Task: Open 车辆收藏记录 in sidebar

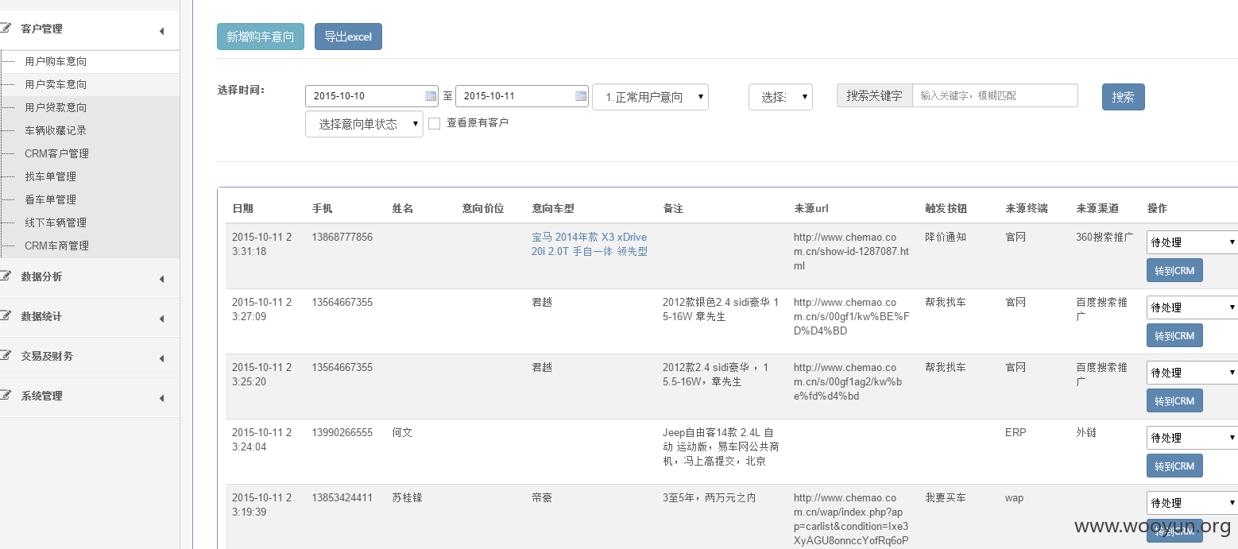Action: click(x=56, y=130)
